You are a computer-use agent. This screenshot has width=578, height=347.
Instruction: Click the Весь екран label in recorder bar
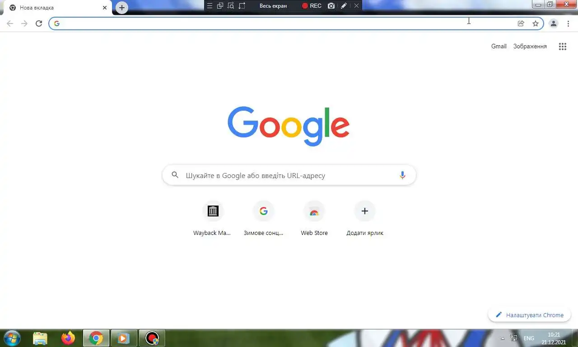pyautogui.click(x=273, y=6)
